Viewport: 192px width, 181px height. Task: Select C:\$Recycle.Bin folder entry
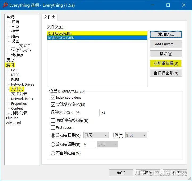point(97,33)
